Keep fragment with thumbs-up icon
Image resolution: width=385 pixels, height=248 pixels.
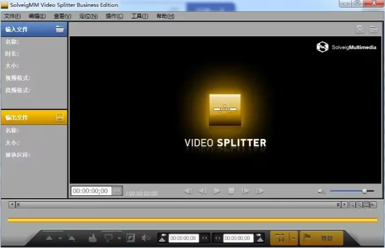click(x=92, y=238)
